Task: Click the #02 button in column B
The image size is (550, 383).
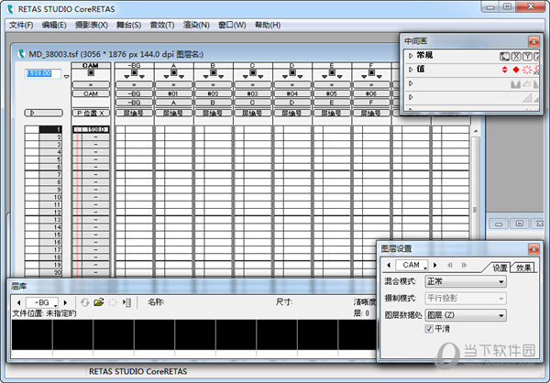Action: 213,94
